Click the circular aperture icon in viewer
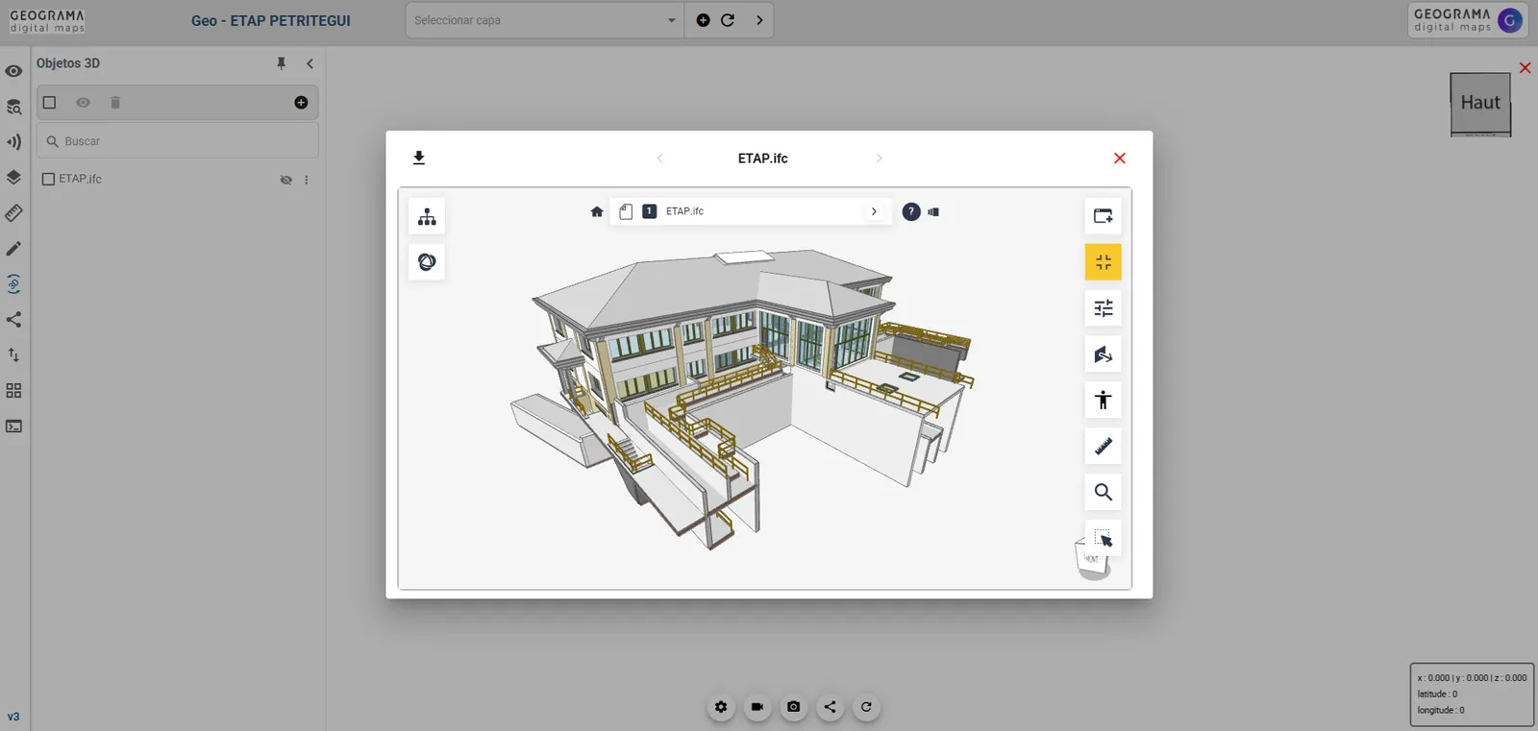The image size is (1538, 731). click(427, 262)
